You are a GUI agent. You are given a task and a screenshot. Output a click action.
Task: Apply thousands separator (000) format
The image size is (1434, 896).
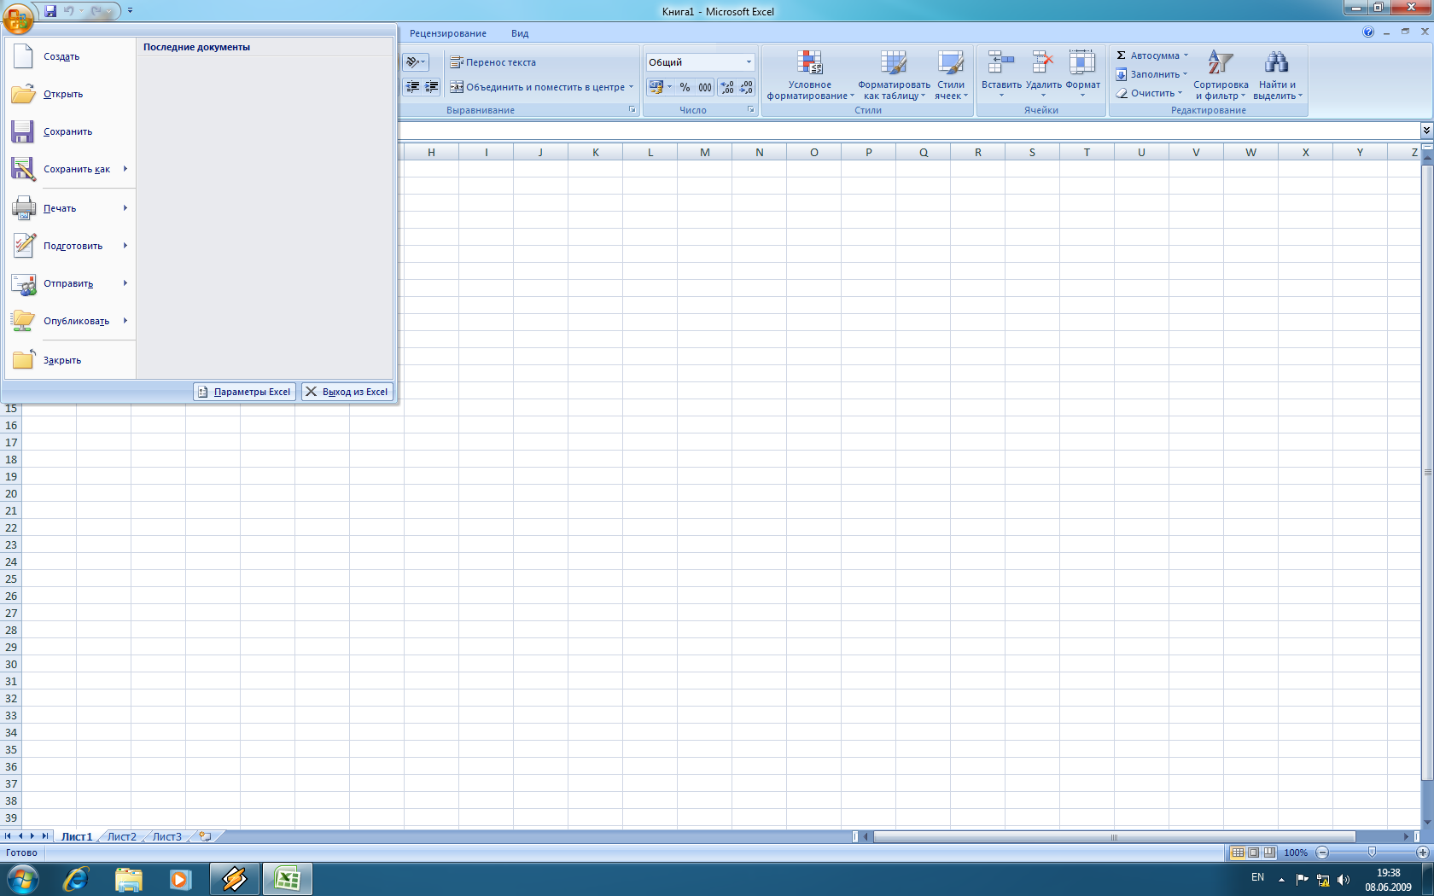(x=705, y=87)
